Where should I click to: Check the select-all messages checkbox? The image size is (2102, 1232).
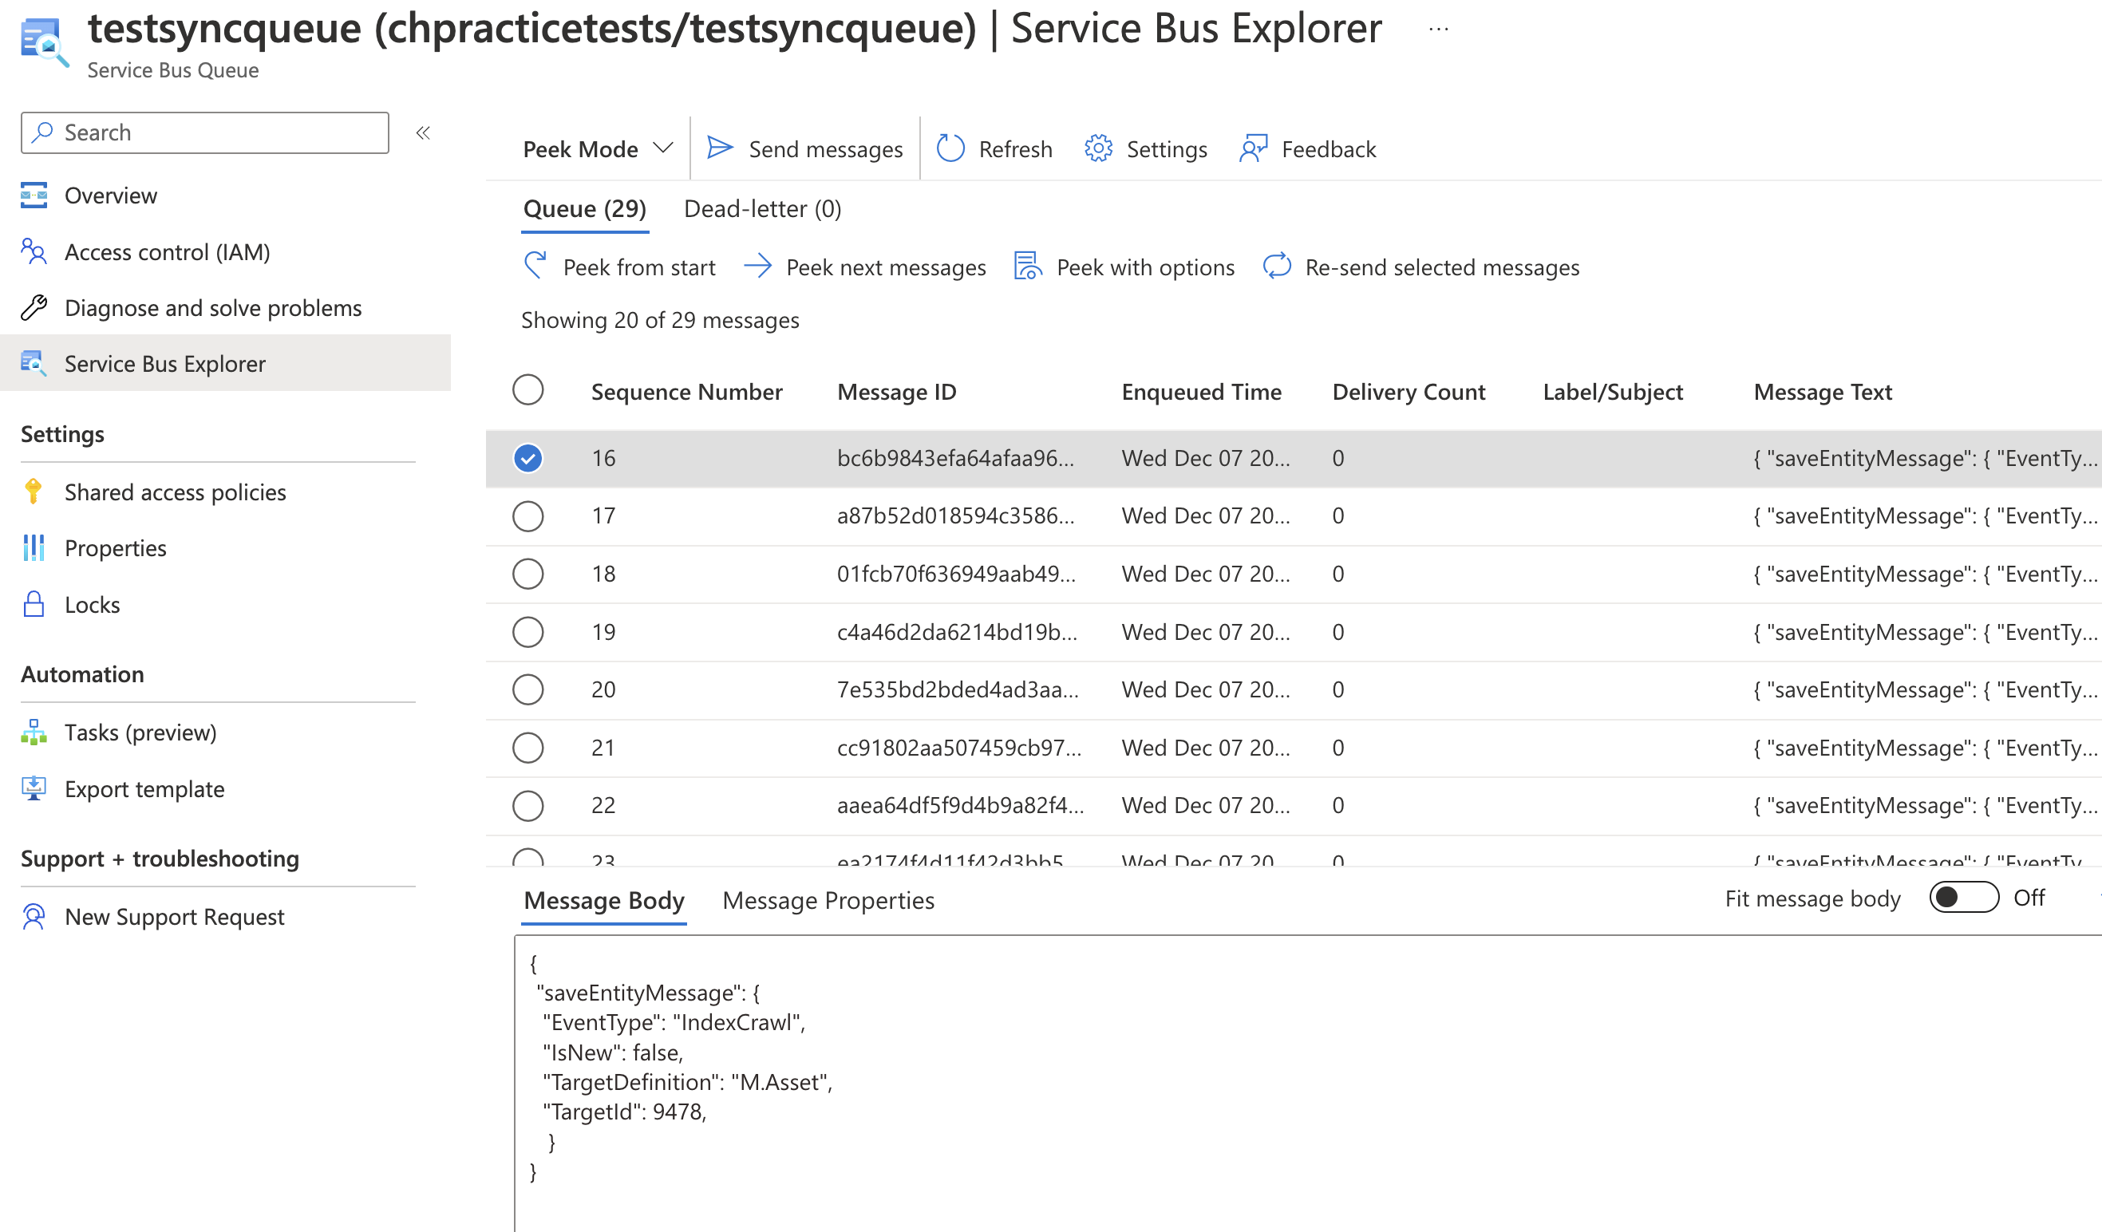528,389
